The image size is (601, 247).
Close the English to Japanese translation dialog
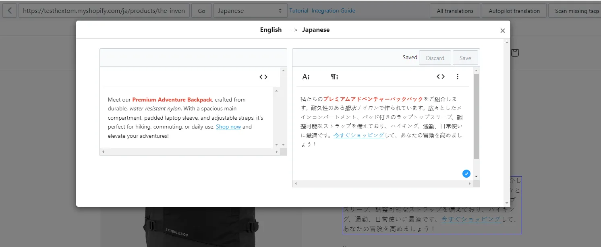tap(502, 31)
